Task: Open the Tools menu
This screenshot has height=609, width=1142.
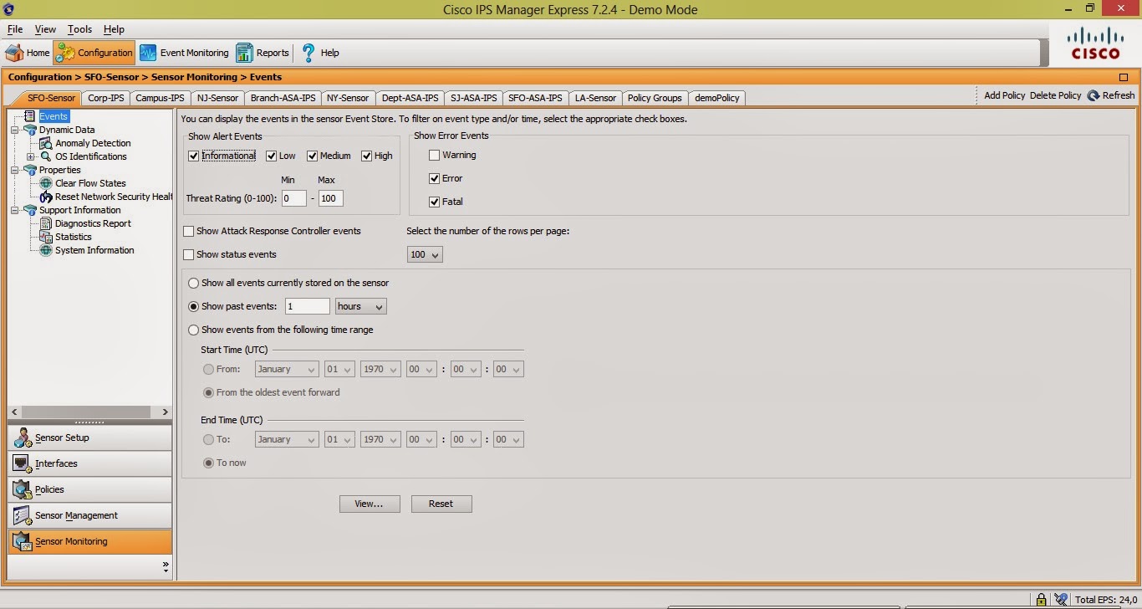Action: click(79, 28)
